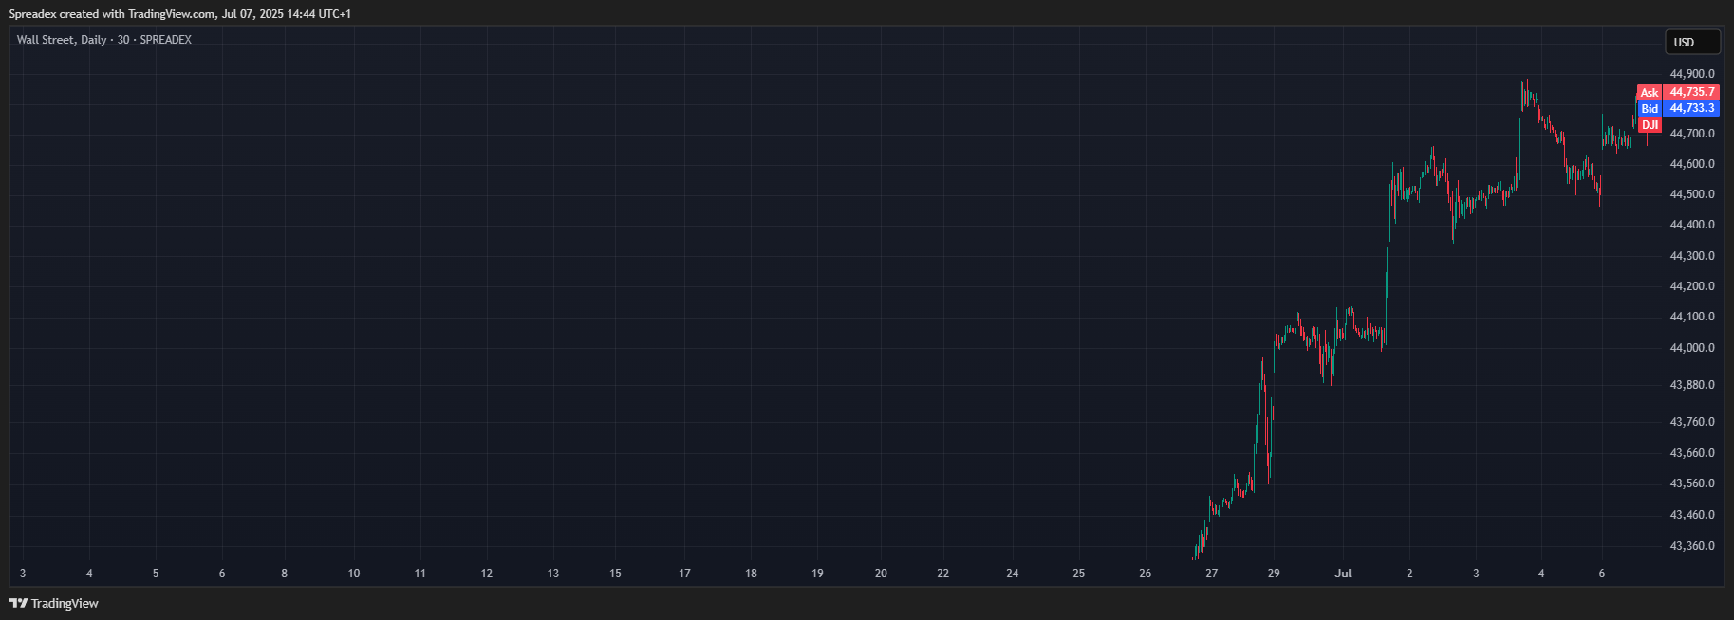The image size is (1734, 620).
Task: Click the 10 date label on time axis
Action: [x=354, y=574]
